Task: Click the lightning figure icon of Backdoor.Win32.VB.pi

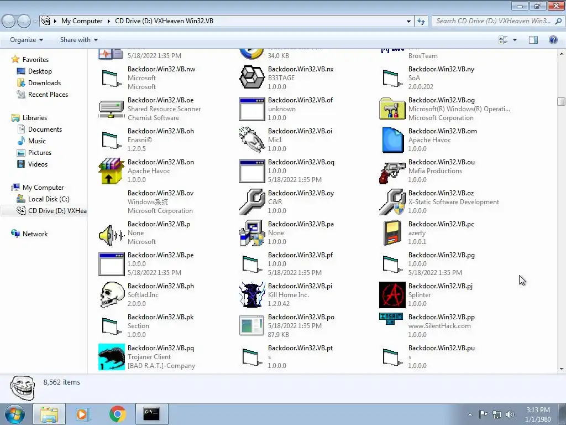Action: pyautogui.click(x=252, y=295)
